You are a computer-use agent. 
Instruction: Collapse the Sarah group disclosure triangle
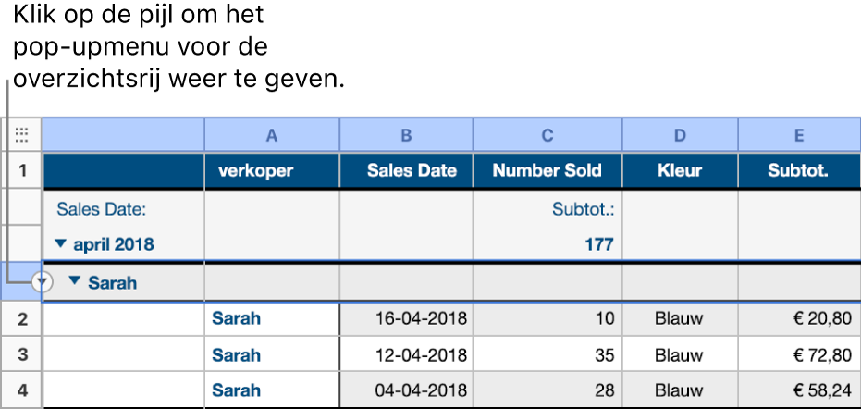pyautogui.click(x=75, y=281)
